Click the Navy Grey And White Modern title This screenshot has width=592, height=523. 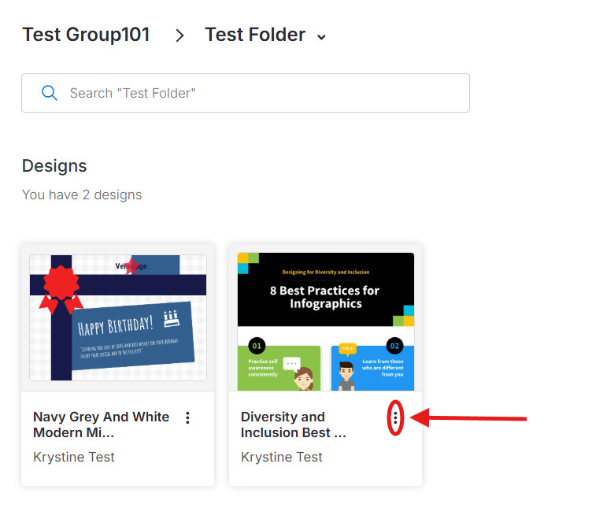[101, 425]
